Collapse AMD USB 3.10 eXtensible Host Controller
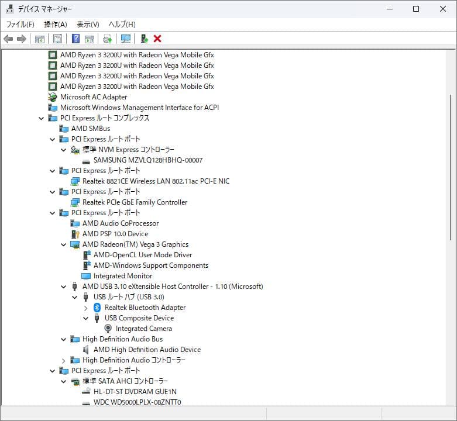457x421 pixels. coord(64,287)
